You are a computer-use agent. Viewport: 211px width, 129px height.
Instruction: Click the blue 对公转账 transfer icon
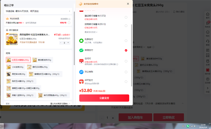tap(81, 72)
